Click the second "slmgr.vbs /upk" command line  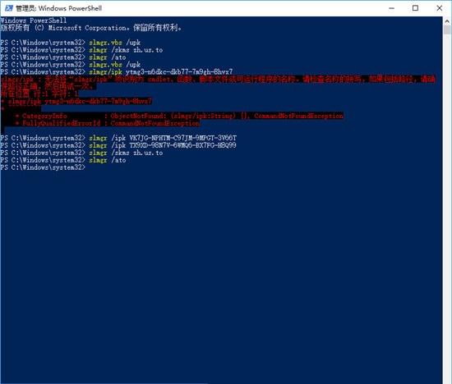[x=71, y=65]
